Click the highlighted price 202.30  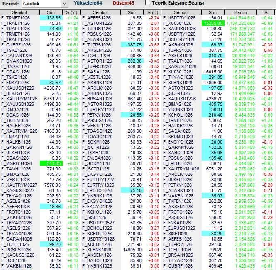[x=132, y=61]
